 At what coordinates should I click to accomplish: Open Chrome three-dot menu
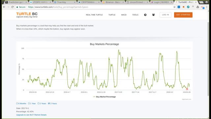click(x=207, y=7)
